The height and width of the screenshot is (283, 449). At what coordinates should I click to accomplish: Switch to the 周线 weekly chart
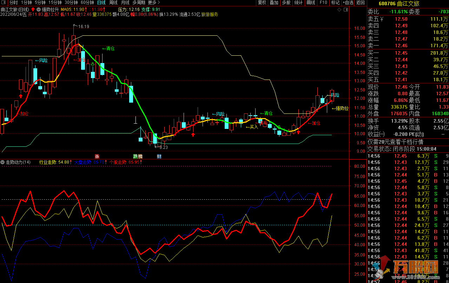tap(113, 2)
